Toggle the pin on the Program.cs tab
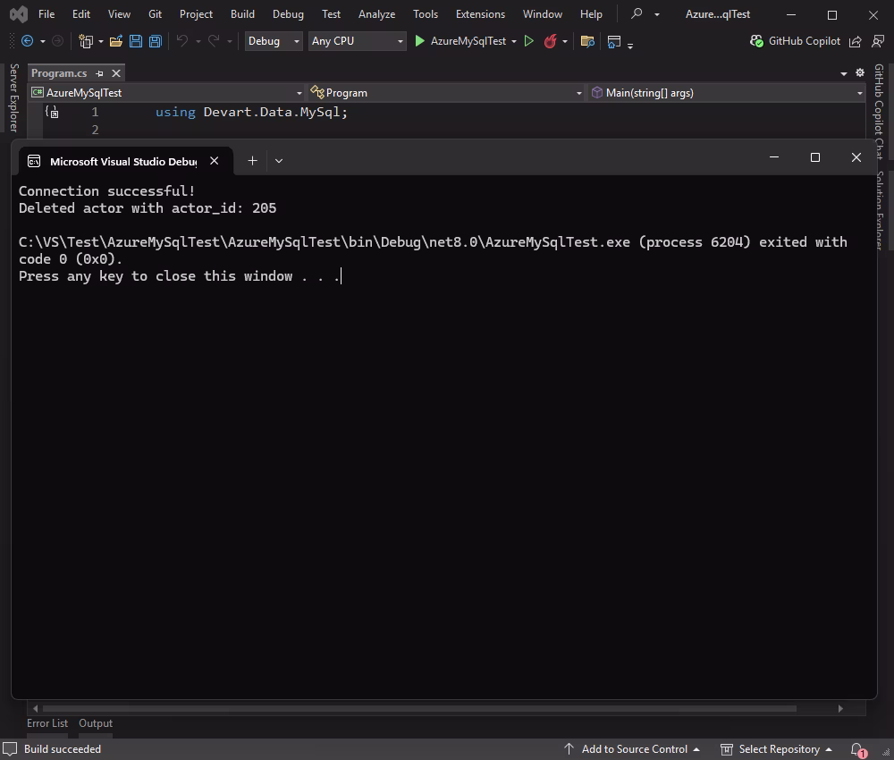Image resolution: width=894 pixels, height=760 pixels. pyautogui.click(x=101, y=73)
